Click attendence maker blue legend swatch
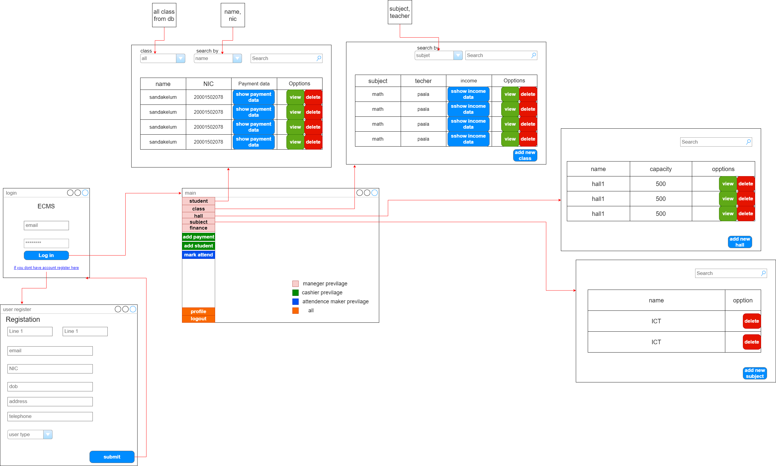Screen dimensions: 776x466 (295, 302)
